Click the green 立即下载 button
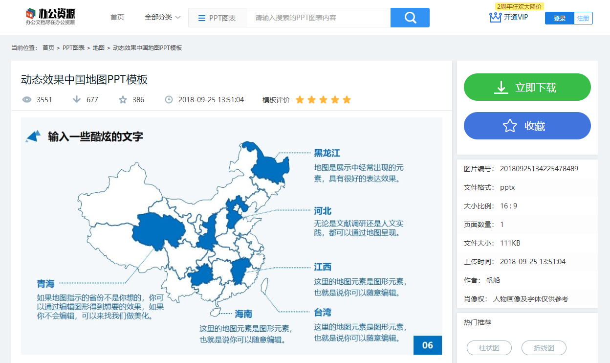The image size is (610, 363). tap(527, 87)
